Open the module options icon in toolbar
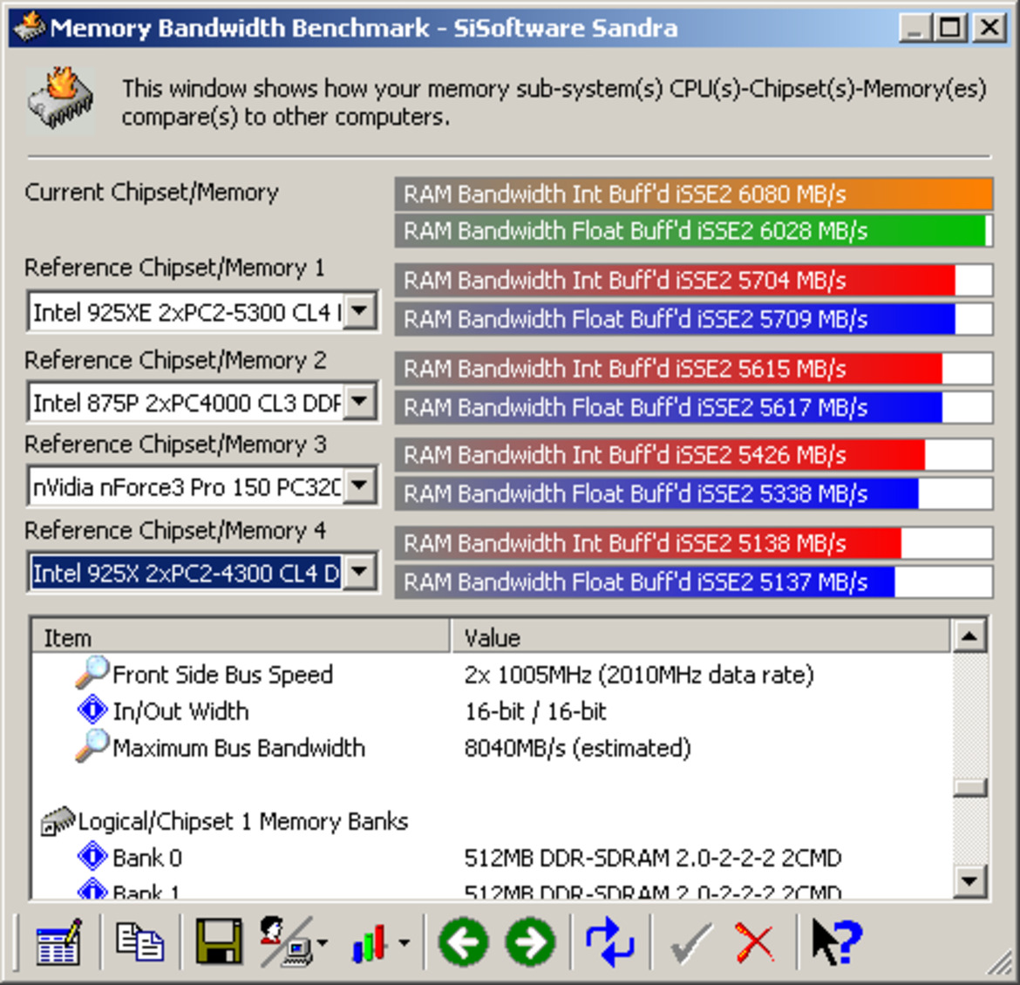Viewport: 1020px width, 985px height. click(x=58, y=942)
